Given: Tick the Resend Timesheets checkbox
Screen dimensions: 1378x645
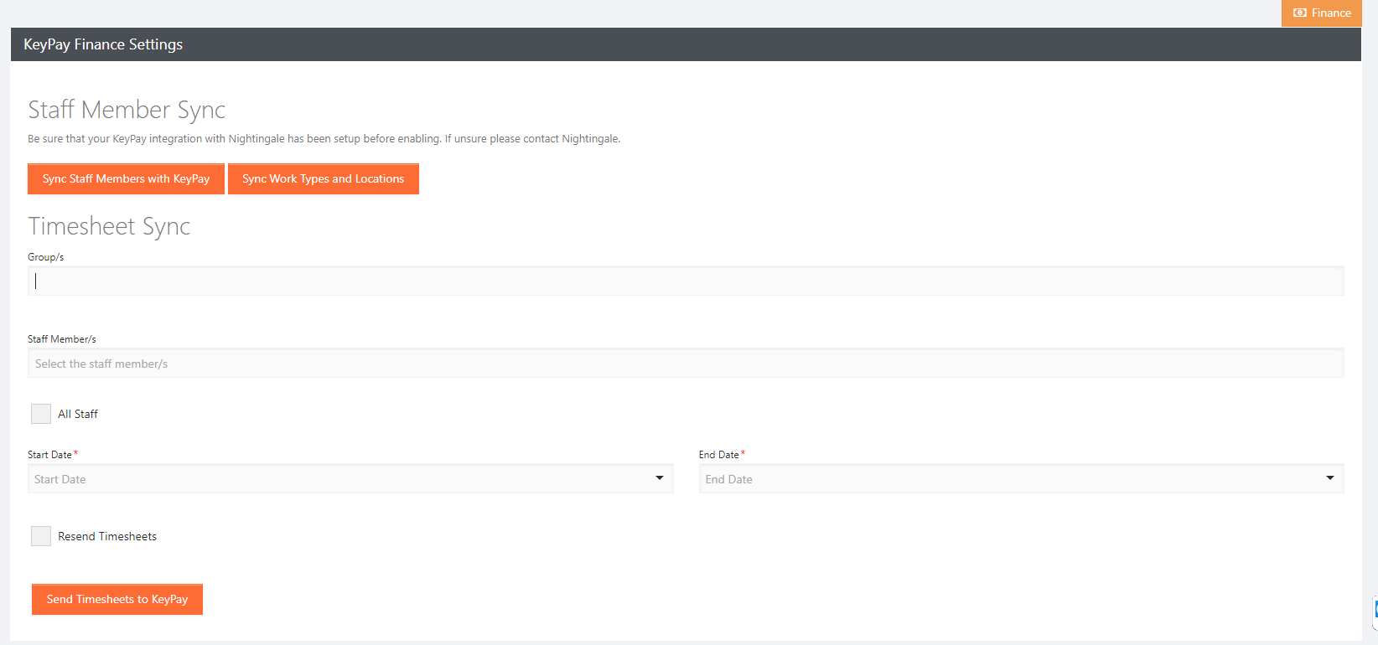Looking at the screenshot, I should [41, 536].
